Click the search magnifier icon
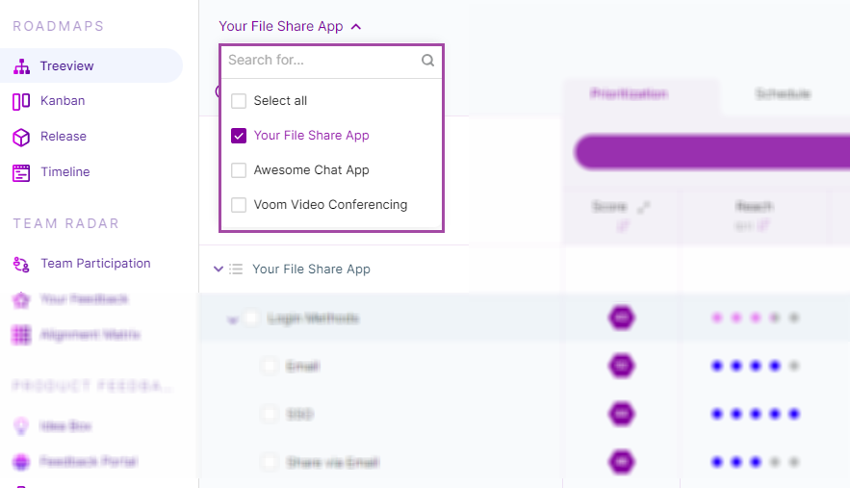850x488 pixels. point(427,61)
